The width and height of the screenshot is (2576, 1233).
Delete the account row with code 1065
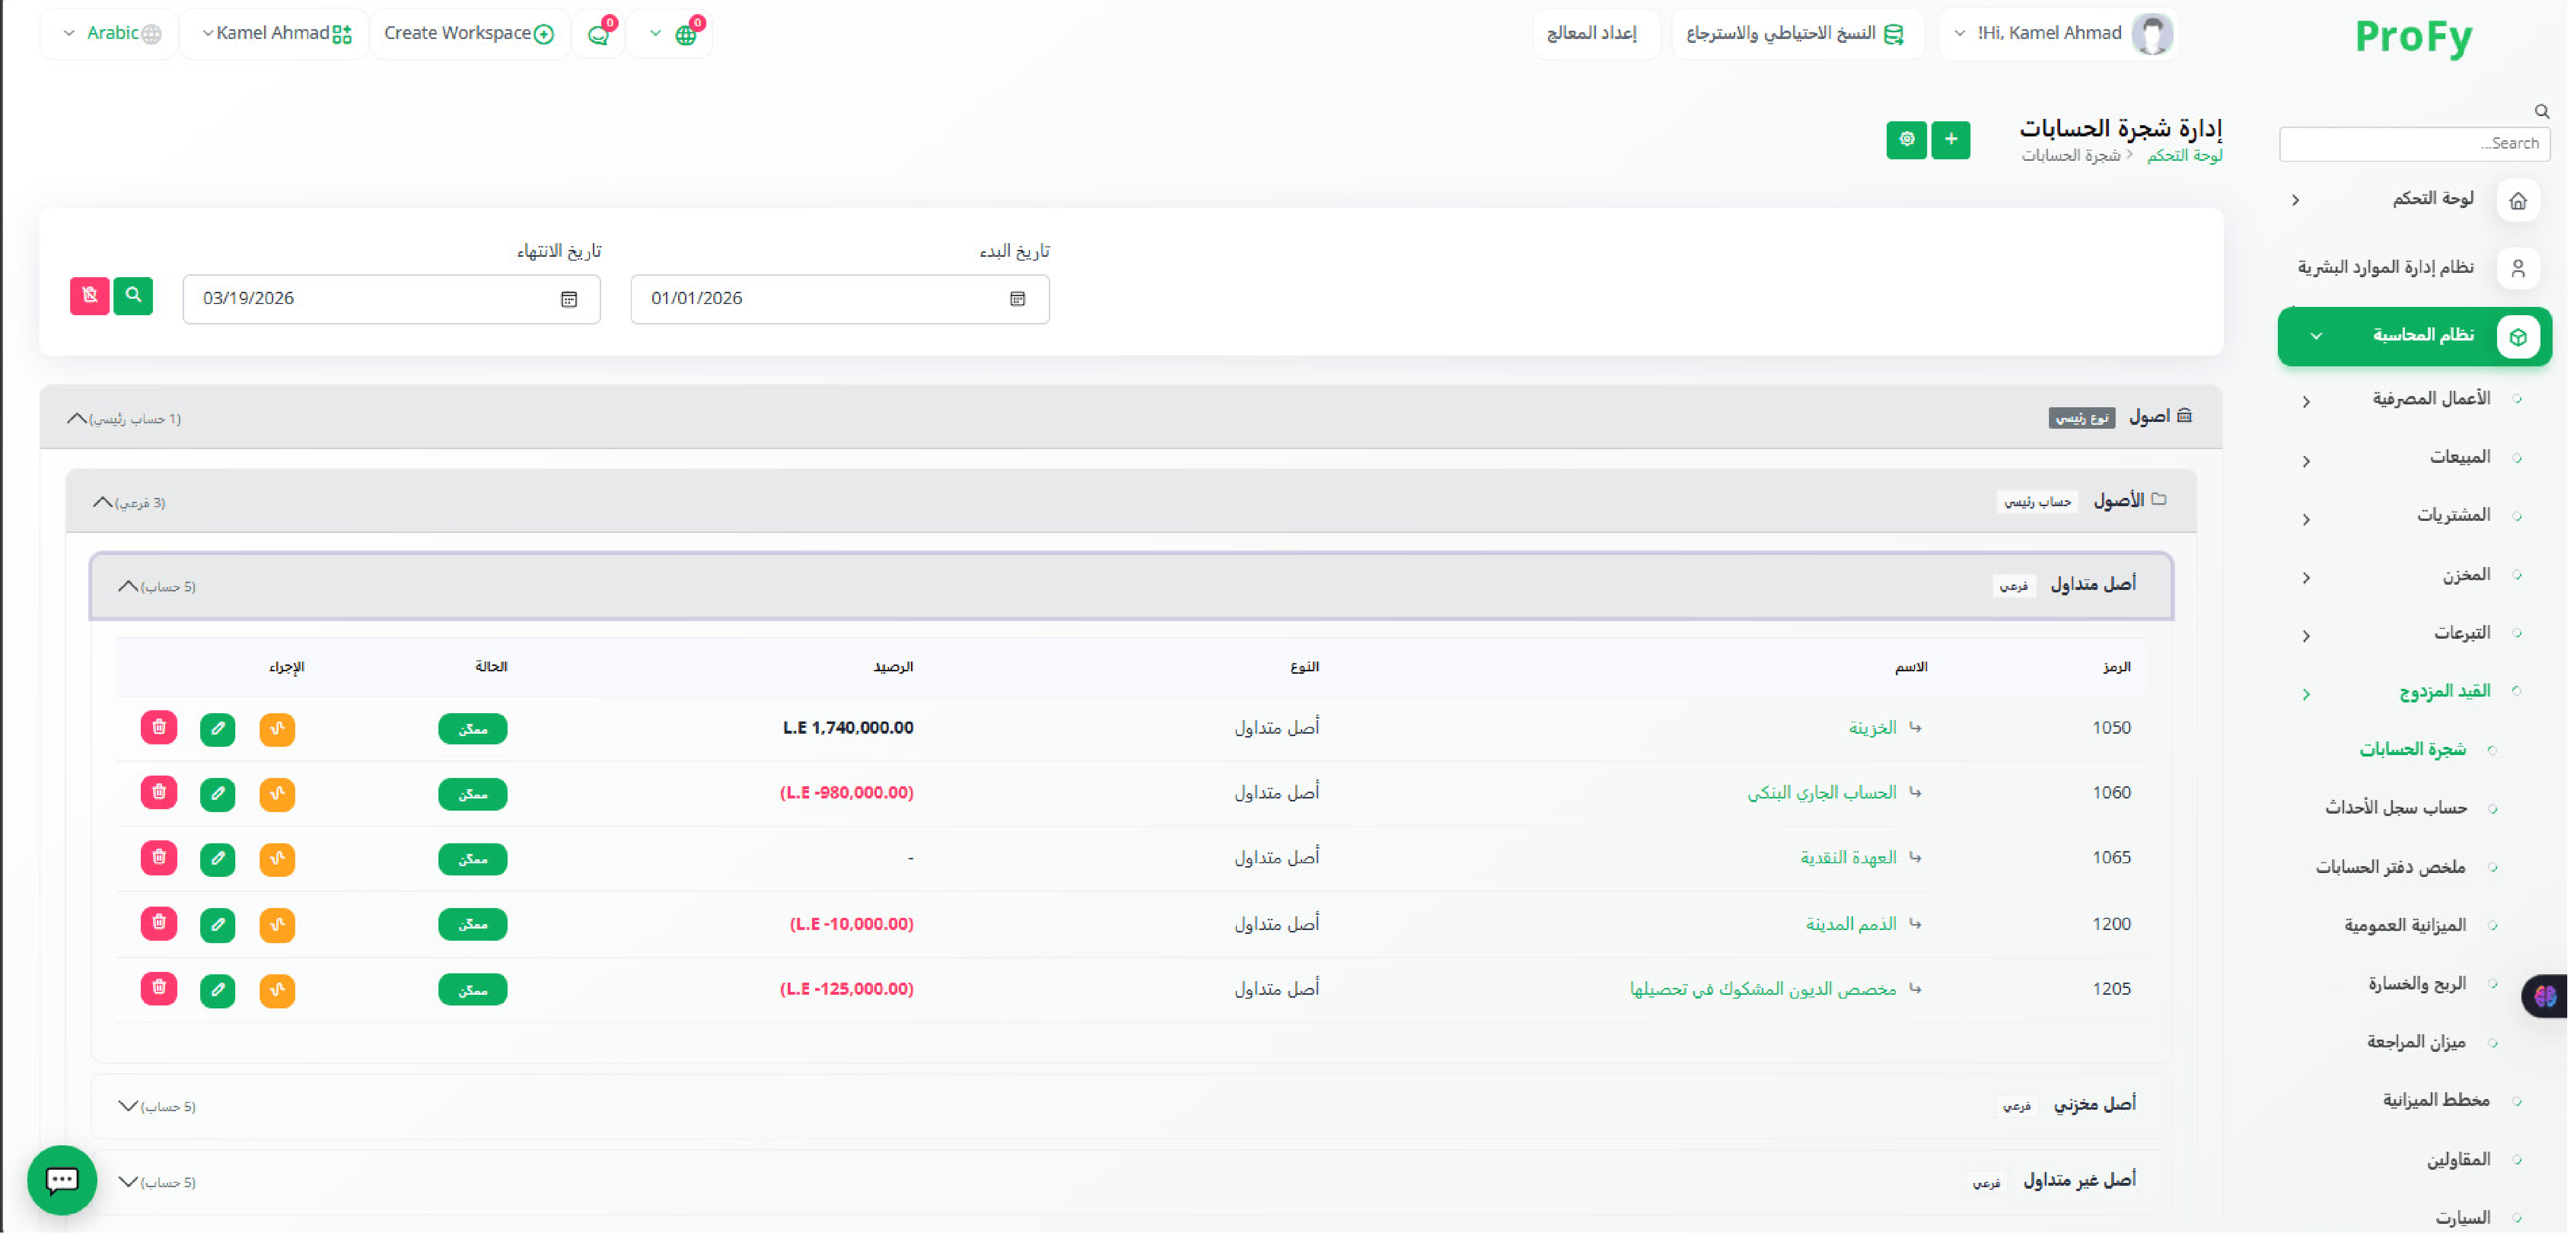[159, 858]
